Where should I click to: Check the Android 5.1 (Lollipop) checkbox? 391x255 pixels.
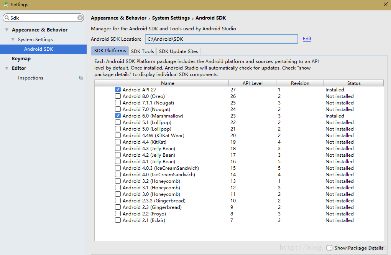coord(118,122)
